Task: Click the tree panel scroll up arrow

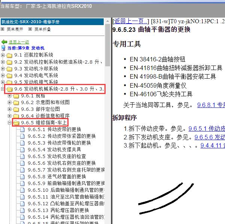Action: (107, 21)
